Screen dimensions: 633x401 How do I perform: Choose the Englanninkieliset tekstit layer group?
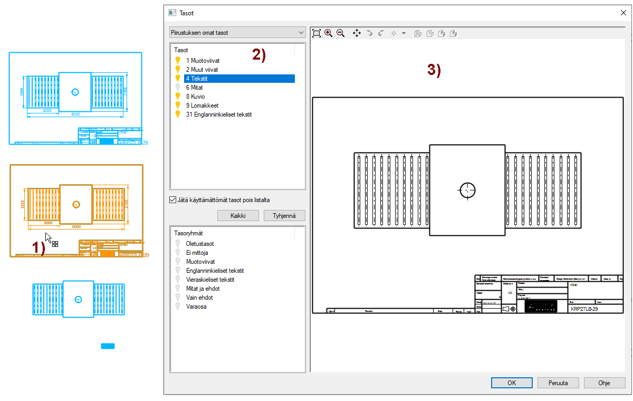(x=215, y=271)
